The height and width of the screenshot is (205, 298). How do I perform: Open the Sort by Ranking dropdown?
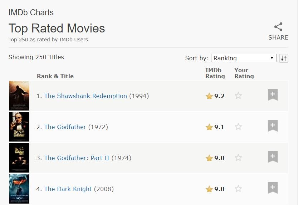tap(243, 58)
